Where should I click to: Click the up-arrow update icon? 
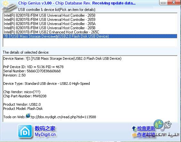[134, 129]
